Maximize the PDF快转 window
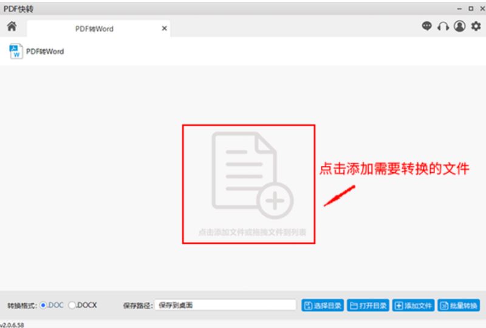 click(471, 8)
